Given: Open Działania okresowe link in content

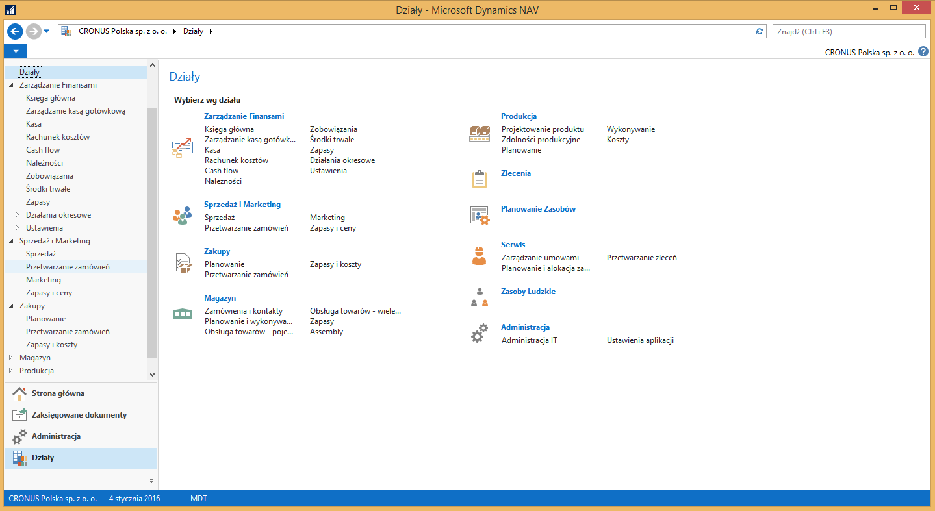Looking at the screenshot, I should [x=342, y=160].
